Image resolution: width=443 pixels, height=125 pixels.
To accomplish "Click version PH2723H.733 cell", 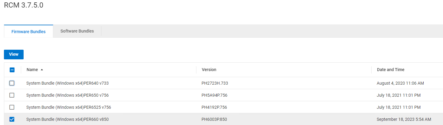I will click(x=215, y=83).
